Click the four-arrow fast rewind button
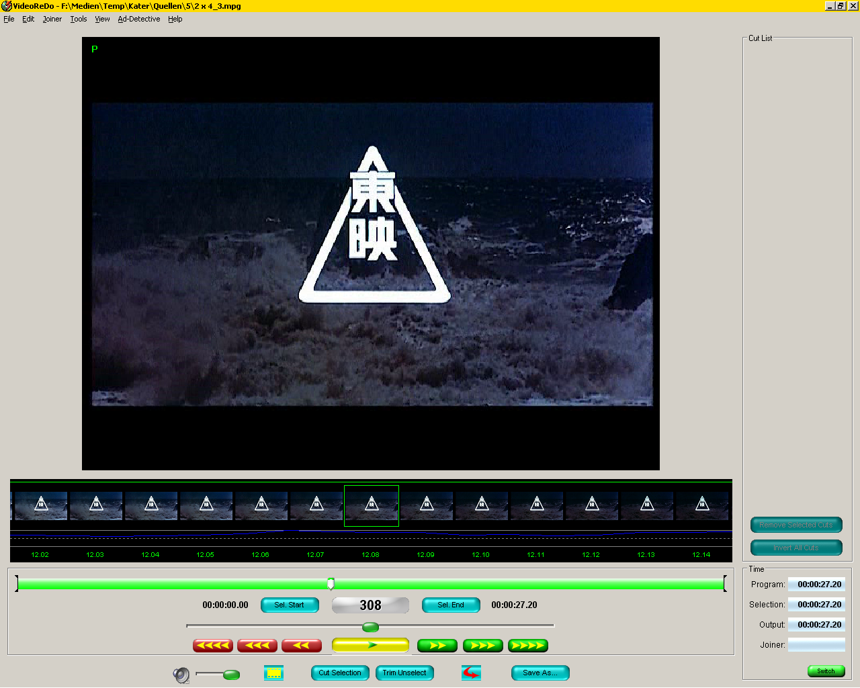The image size is (860, 688). coord(213,646)
